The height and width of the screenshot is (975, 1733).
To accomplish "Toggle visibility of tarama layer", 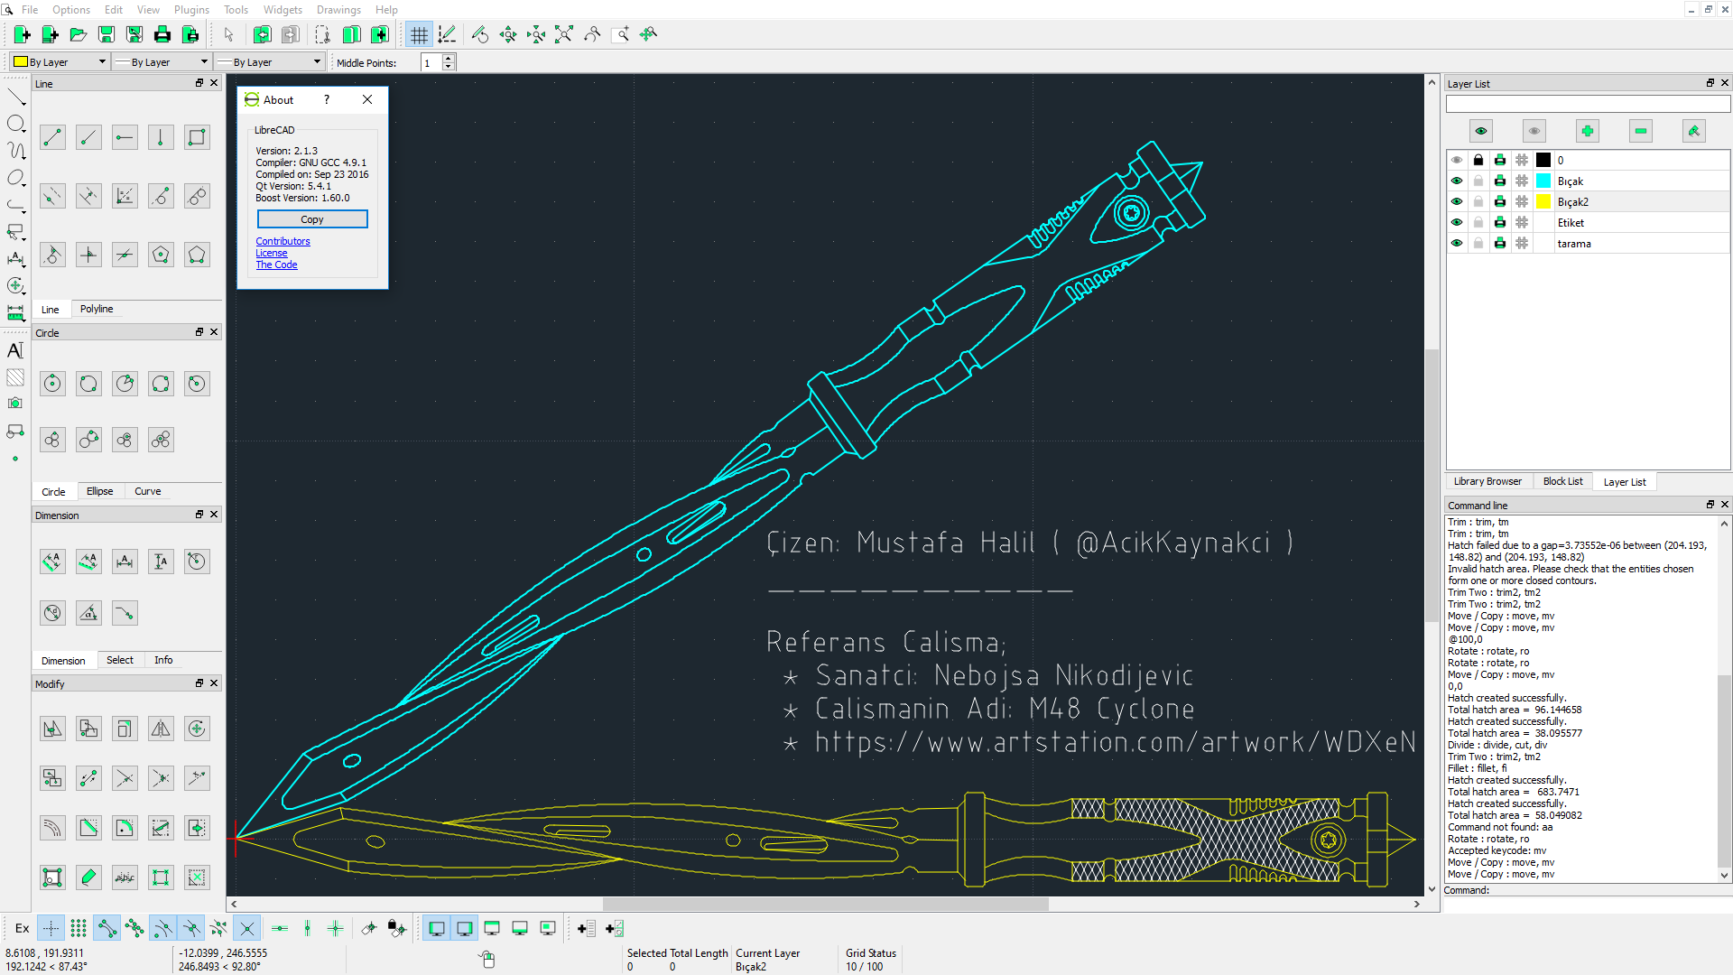I will 1456,243.
